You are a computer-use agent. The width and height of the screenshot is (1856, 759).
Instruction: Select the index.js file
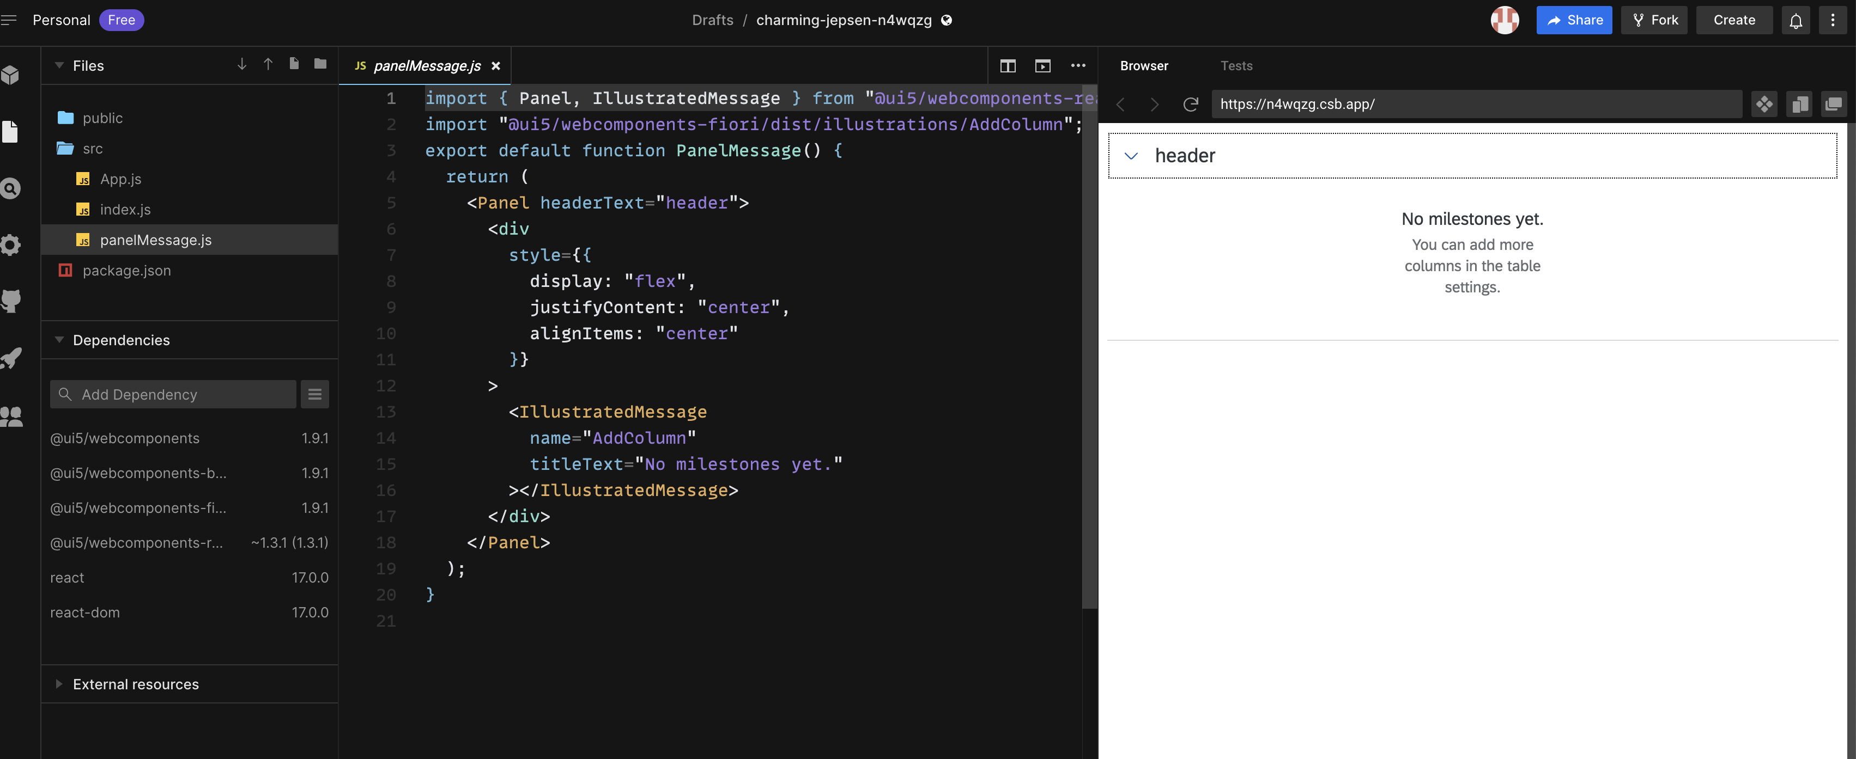coord(125,210)
